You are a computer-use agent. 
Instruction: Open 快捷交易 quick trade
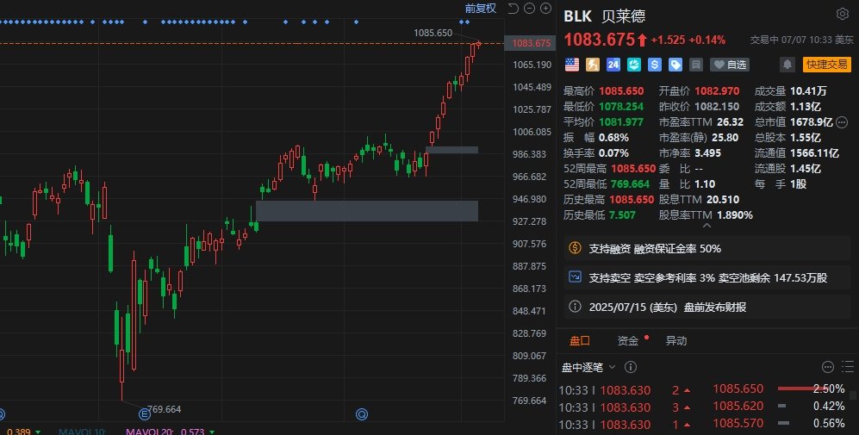click(x=827, y=65)
